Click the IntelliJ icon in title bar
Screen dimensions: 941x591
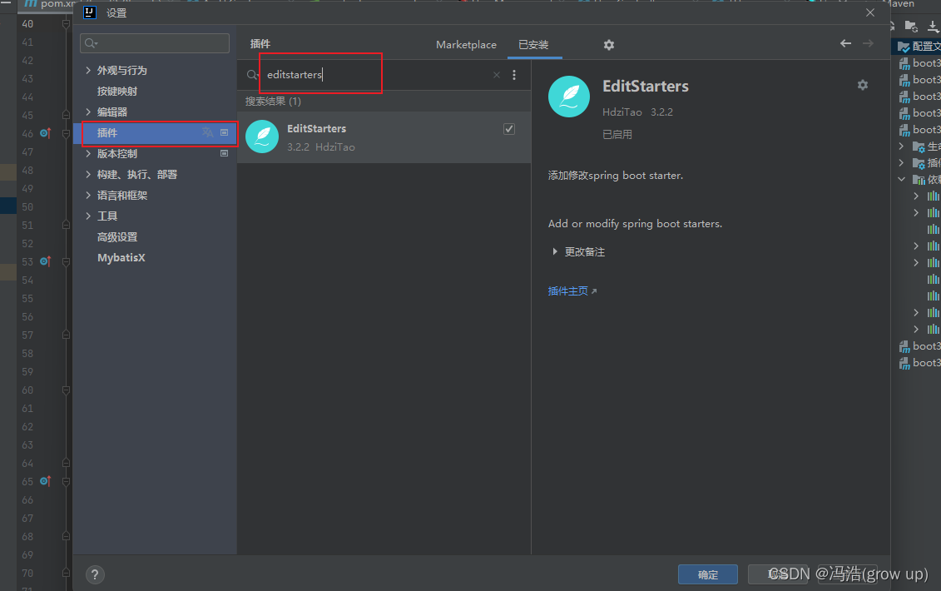click(x=89, y=12)
